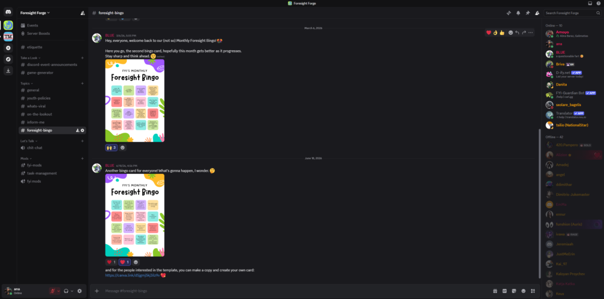
Task: Open the Threads icon in channel header
Action: tap(508, 13)
